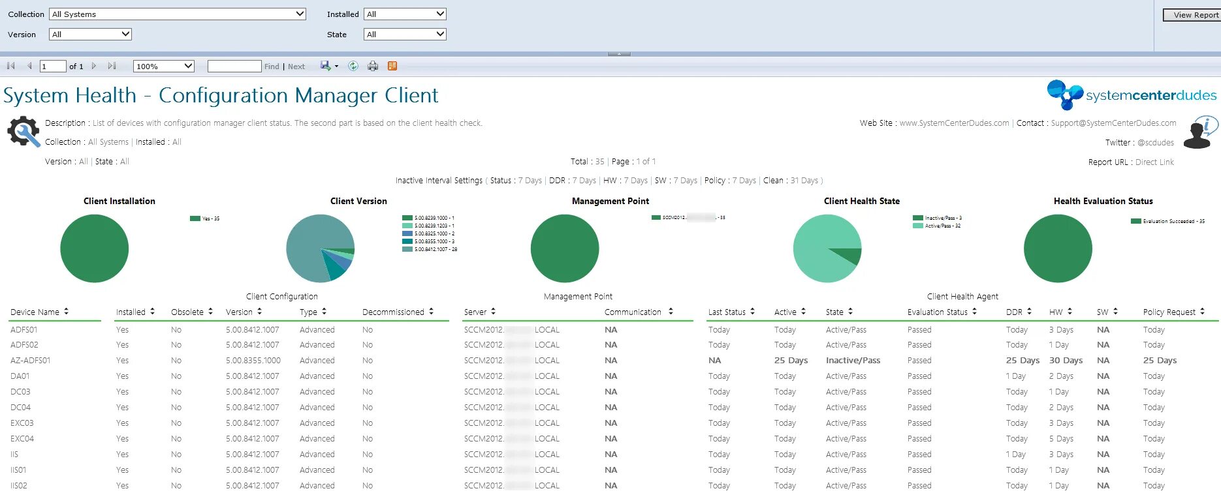Click the Inactive/Pass state cell
The image size is (1221, 493).
[853, 360]
